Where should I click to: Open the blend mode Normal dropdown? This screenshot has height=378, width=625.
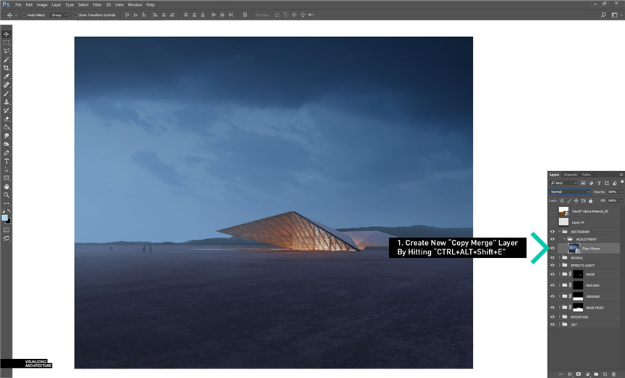570,192
